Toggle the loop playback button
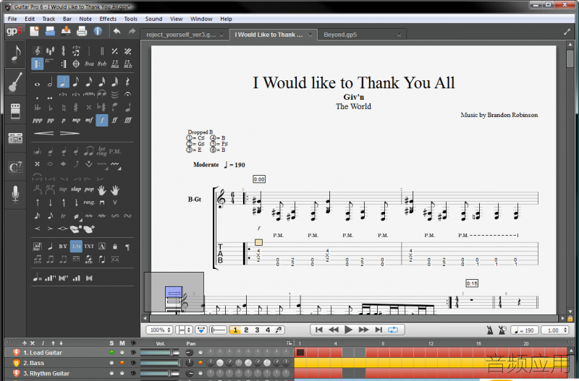The image size is (579, 381). tap(393, 330)
